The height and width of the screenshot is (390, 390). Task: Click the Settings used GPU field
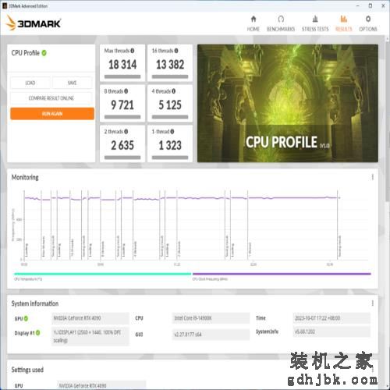[x=101, y=385]
